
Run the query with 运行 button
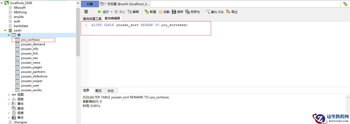tap(103, 12)
